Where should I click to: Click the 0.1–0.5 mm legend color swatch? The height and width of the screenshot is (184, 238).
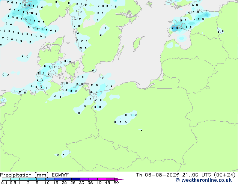pyautogui.click(x=6, y=179)
